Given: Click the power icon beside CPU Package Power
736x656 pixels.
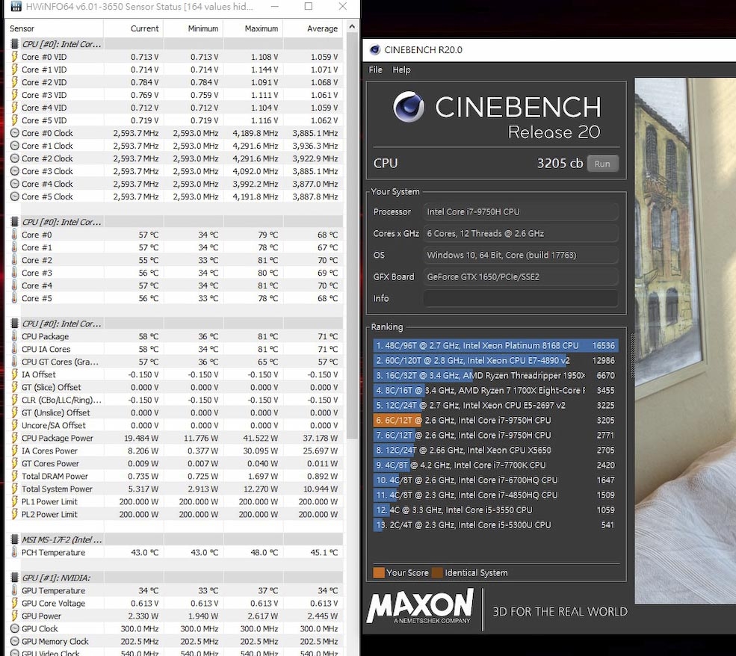Looking at the screenshot, I should 14,438.
